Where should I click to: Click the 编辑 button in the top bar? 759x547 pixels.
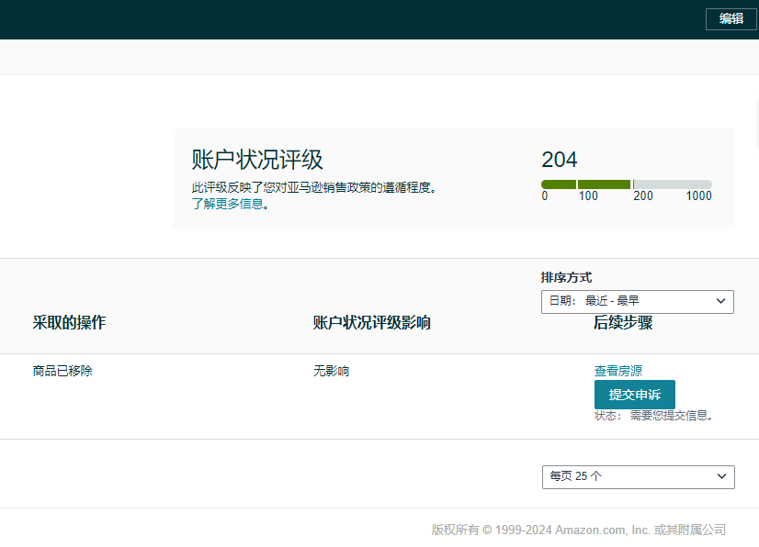pos(731,18)
